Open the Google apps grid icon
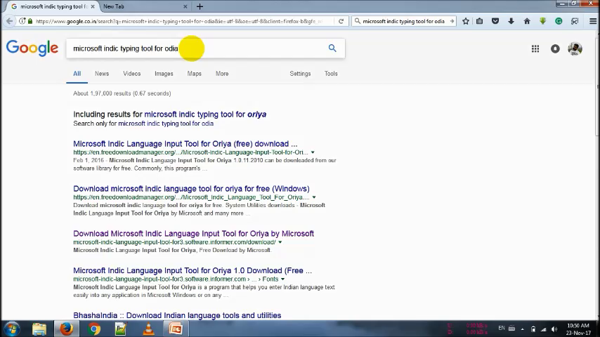The height and width of the screenshot is (337, 600). (535, 48)
